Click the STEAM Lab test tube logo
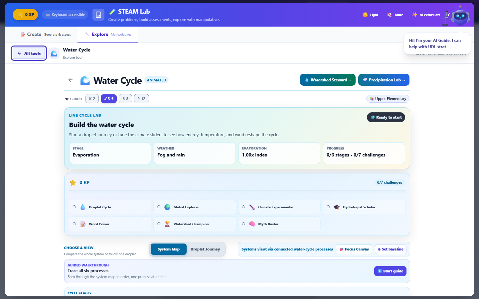The height and width of the screenshot is (299, 479). pyautogui.click(x=112, y=12)
